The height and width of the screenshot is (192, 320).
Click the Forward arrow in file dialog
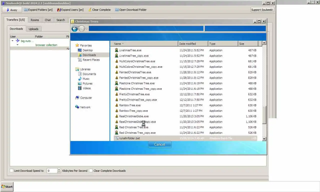coord(81,29)
